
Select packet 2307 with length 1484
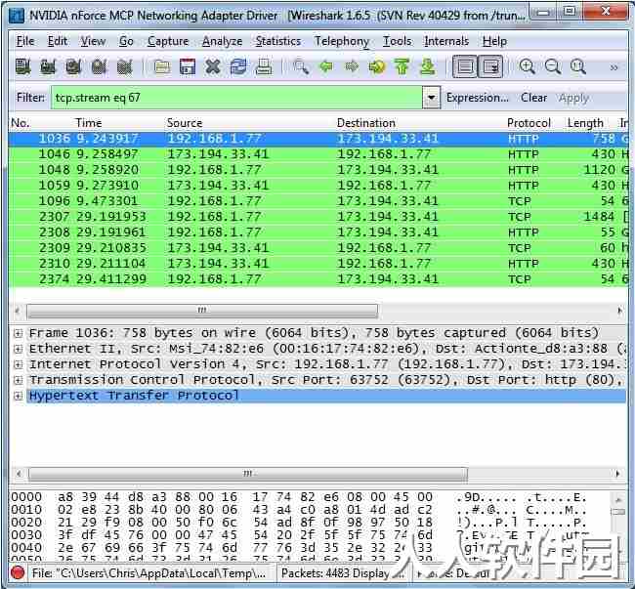coord(318,217)
